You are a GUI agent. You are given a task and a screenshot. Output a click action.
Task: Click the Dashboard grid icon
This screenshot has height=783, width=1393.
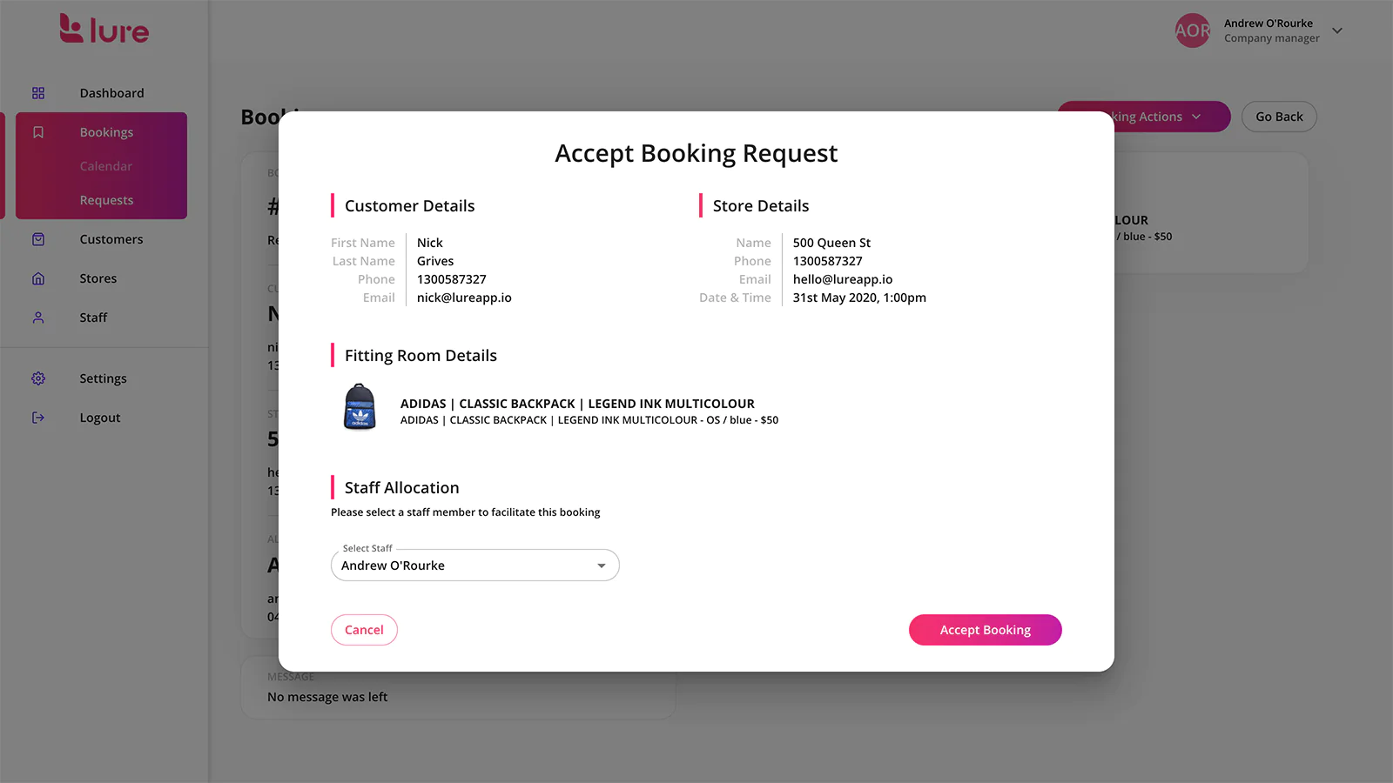pyautogui.click(x=38, y=93)
